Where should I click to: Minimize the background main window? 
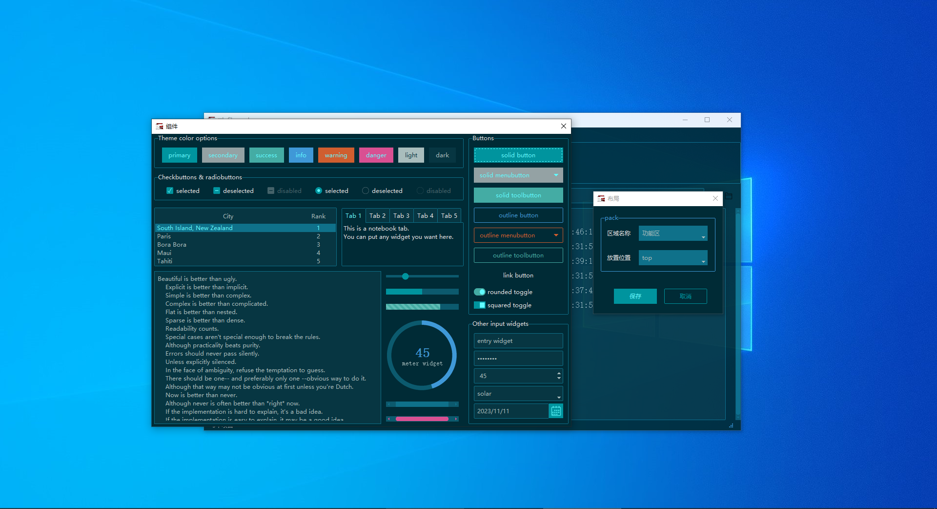click(x=685, y=120)
